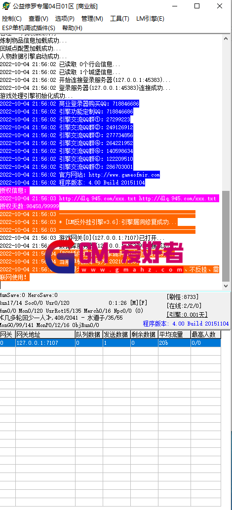Click the 授权天数:98458/99999 line
Viewport: 232px width, 510px height.
30,207
